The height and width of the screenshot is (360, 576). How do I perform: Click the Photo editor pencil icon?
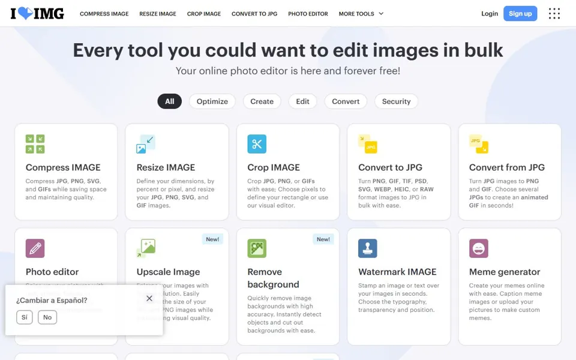(35, 248)
